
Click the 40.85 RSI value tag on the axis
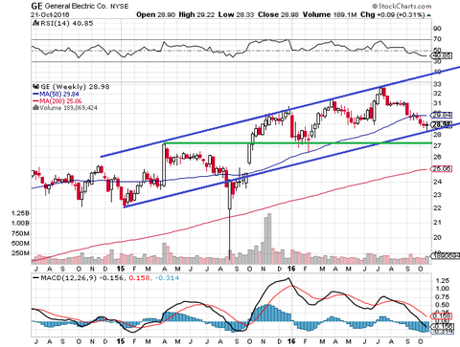tap(442, 55)
